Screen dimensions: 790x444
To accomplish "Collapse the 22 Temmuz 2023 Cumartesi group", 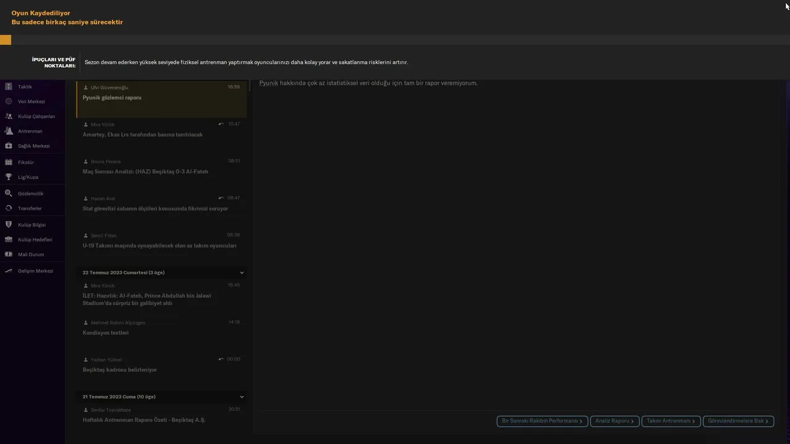I will [x=241, y=273].
